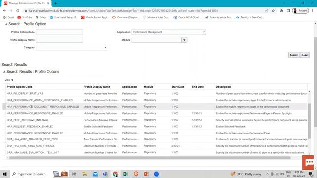Focus the Profile Display Name field

tap(59, 40)
